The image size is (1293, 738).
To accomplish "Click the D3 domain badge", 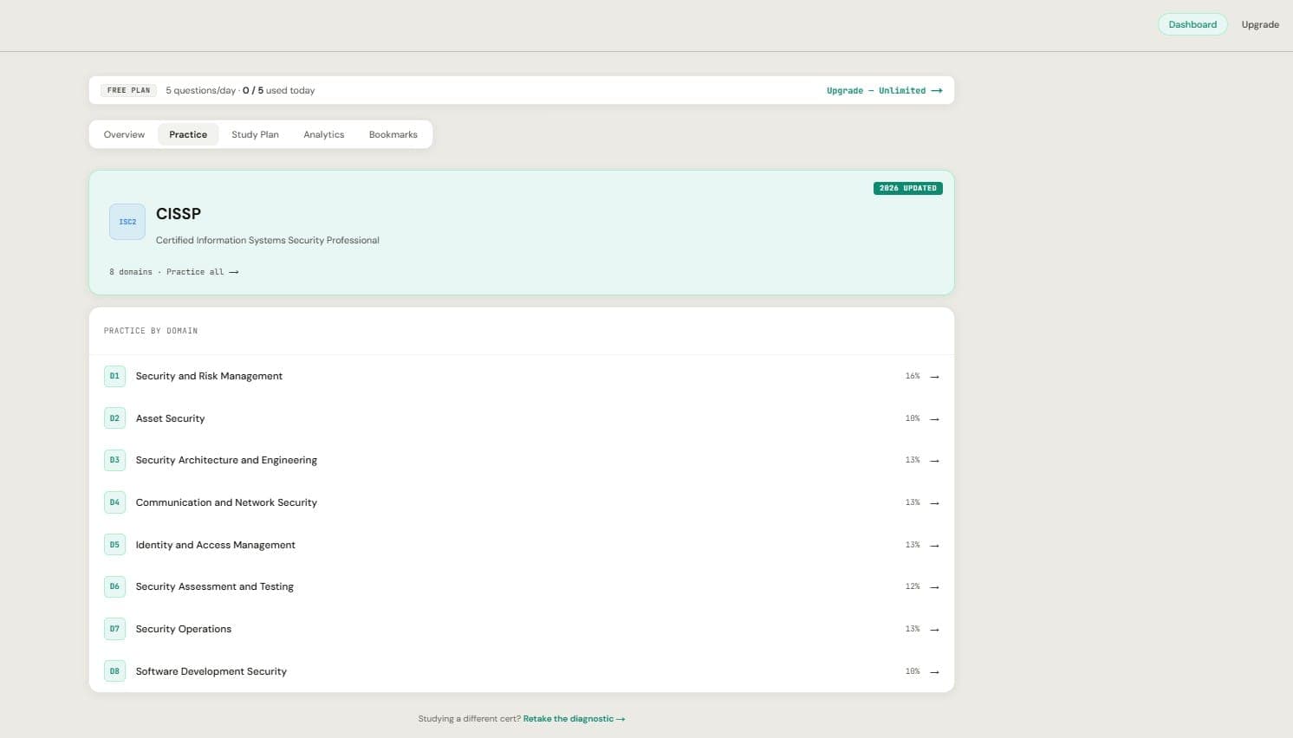I will 114,460.
